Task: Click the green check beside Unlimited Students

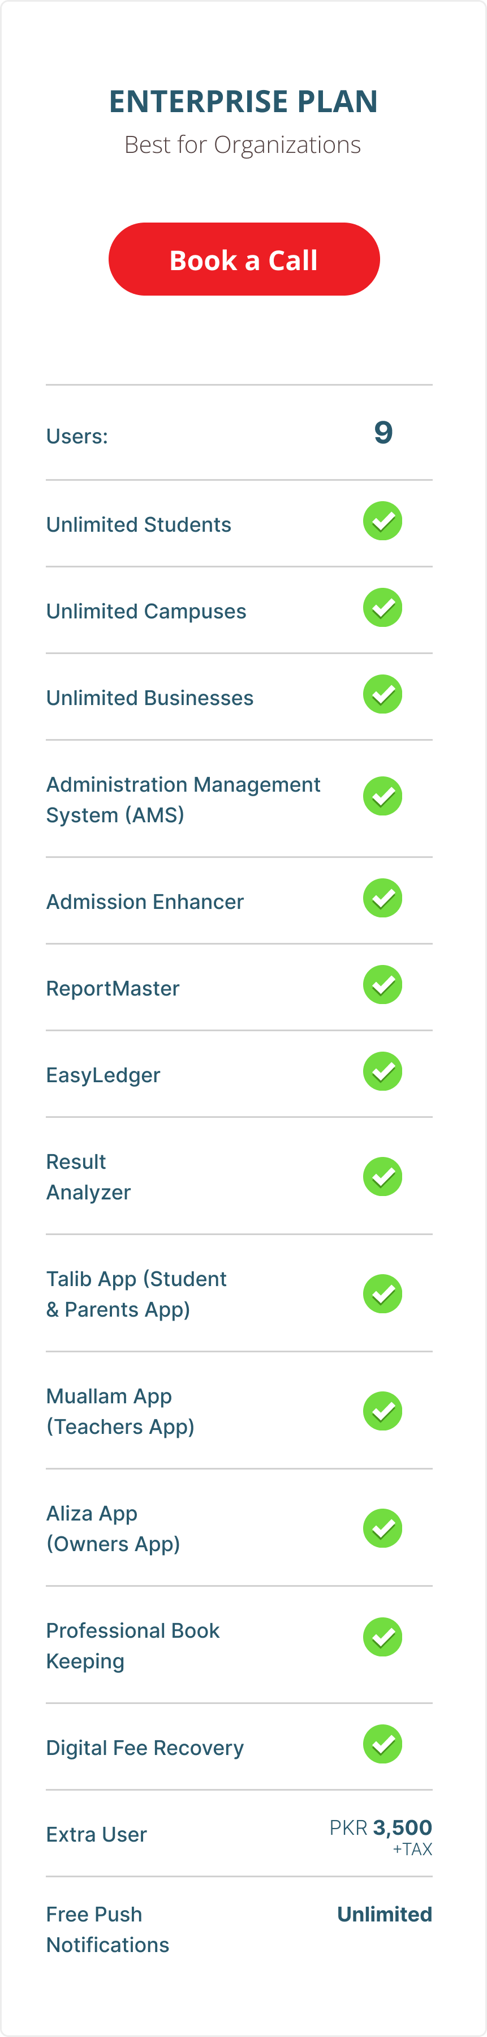Action: [x=383, y=521]
